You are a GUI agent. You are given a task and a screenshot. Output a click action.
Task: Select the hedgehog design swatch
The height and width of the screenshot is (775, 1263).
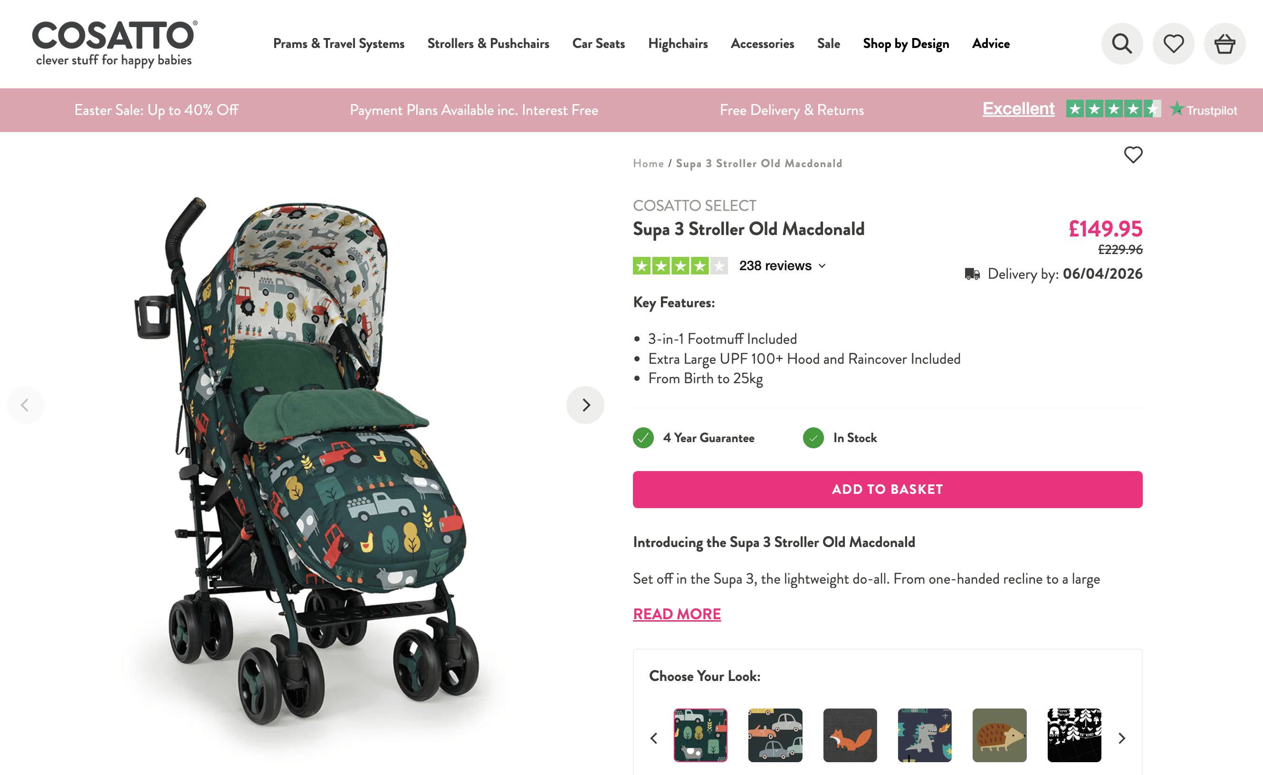click(x=999, y=735)
